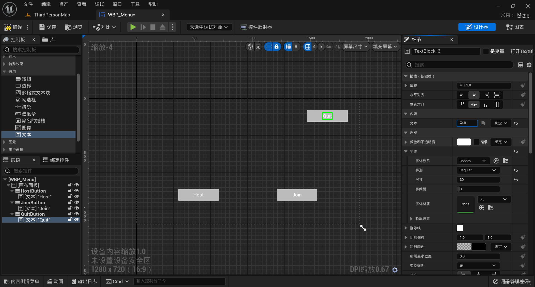Click the details property matrix table icon
The height and width of the screenshot is (287, 535).
(521, 65)
